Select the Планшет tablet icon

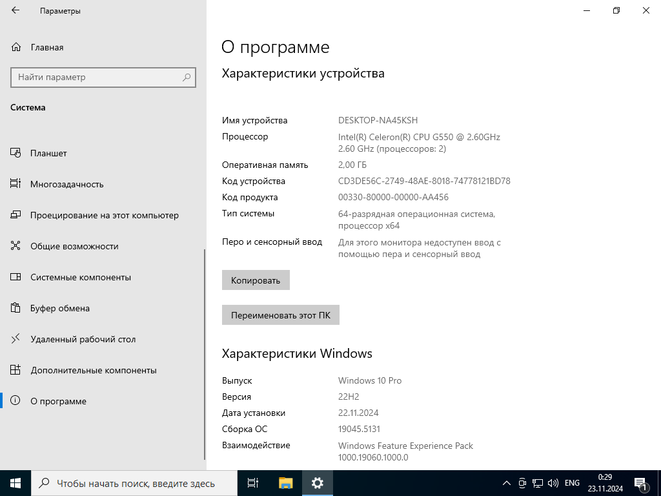(x=15, y=153)
